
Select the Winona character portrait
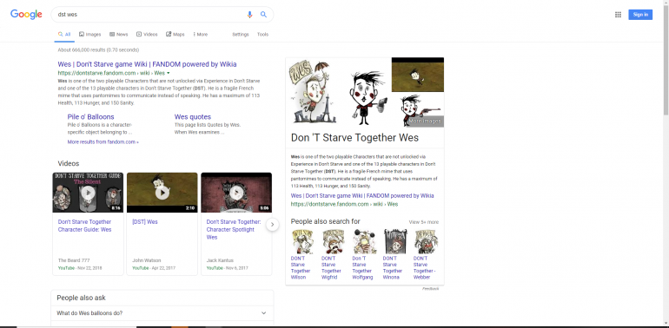click(394, 241)
